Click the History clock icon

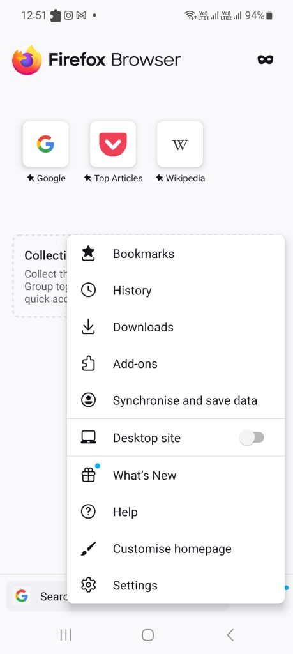[x=88, y=291]
